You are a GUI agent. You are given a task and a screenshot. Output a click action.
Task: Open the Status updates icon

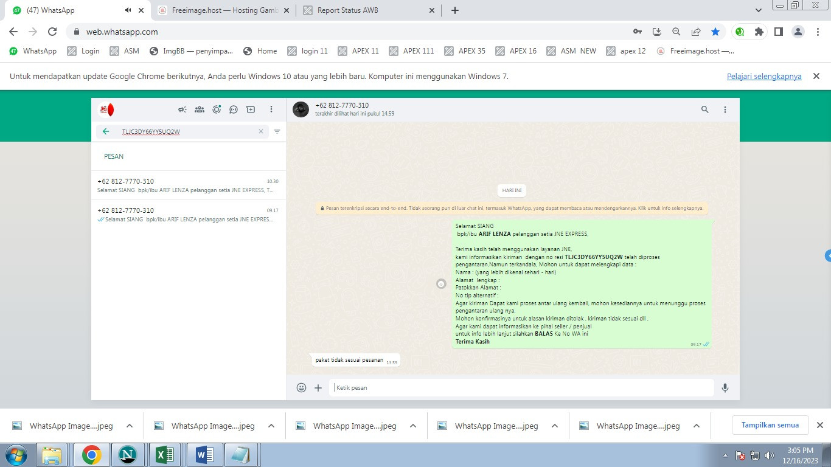pyautogui.click(x=217, y=109)
